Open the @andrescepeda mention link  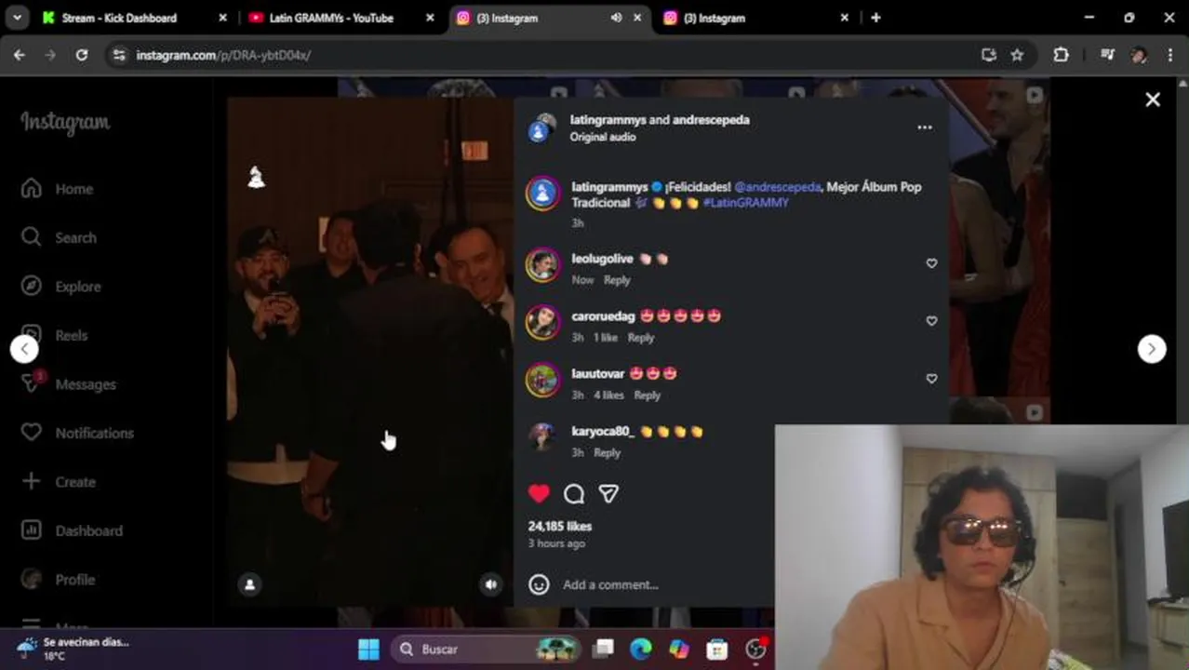point(778,187)
